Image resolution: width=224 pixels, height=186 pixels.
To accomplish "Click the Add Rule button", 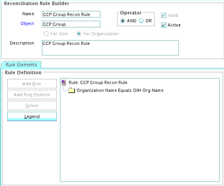I will (x=32, y=84).
